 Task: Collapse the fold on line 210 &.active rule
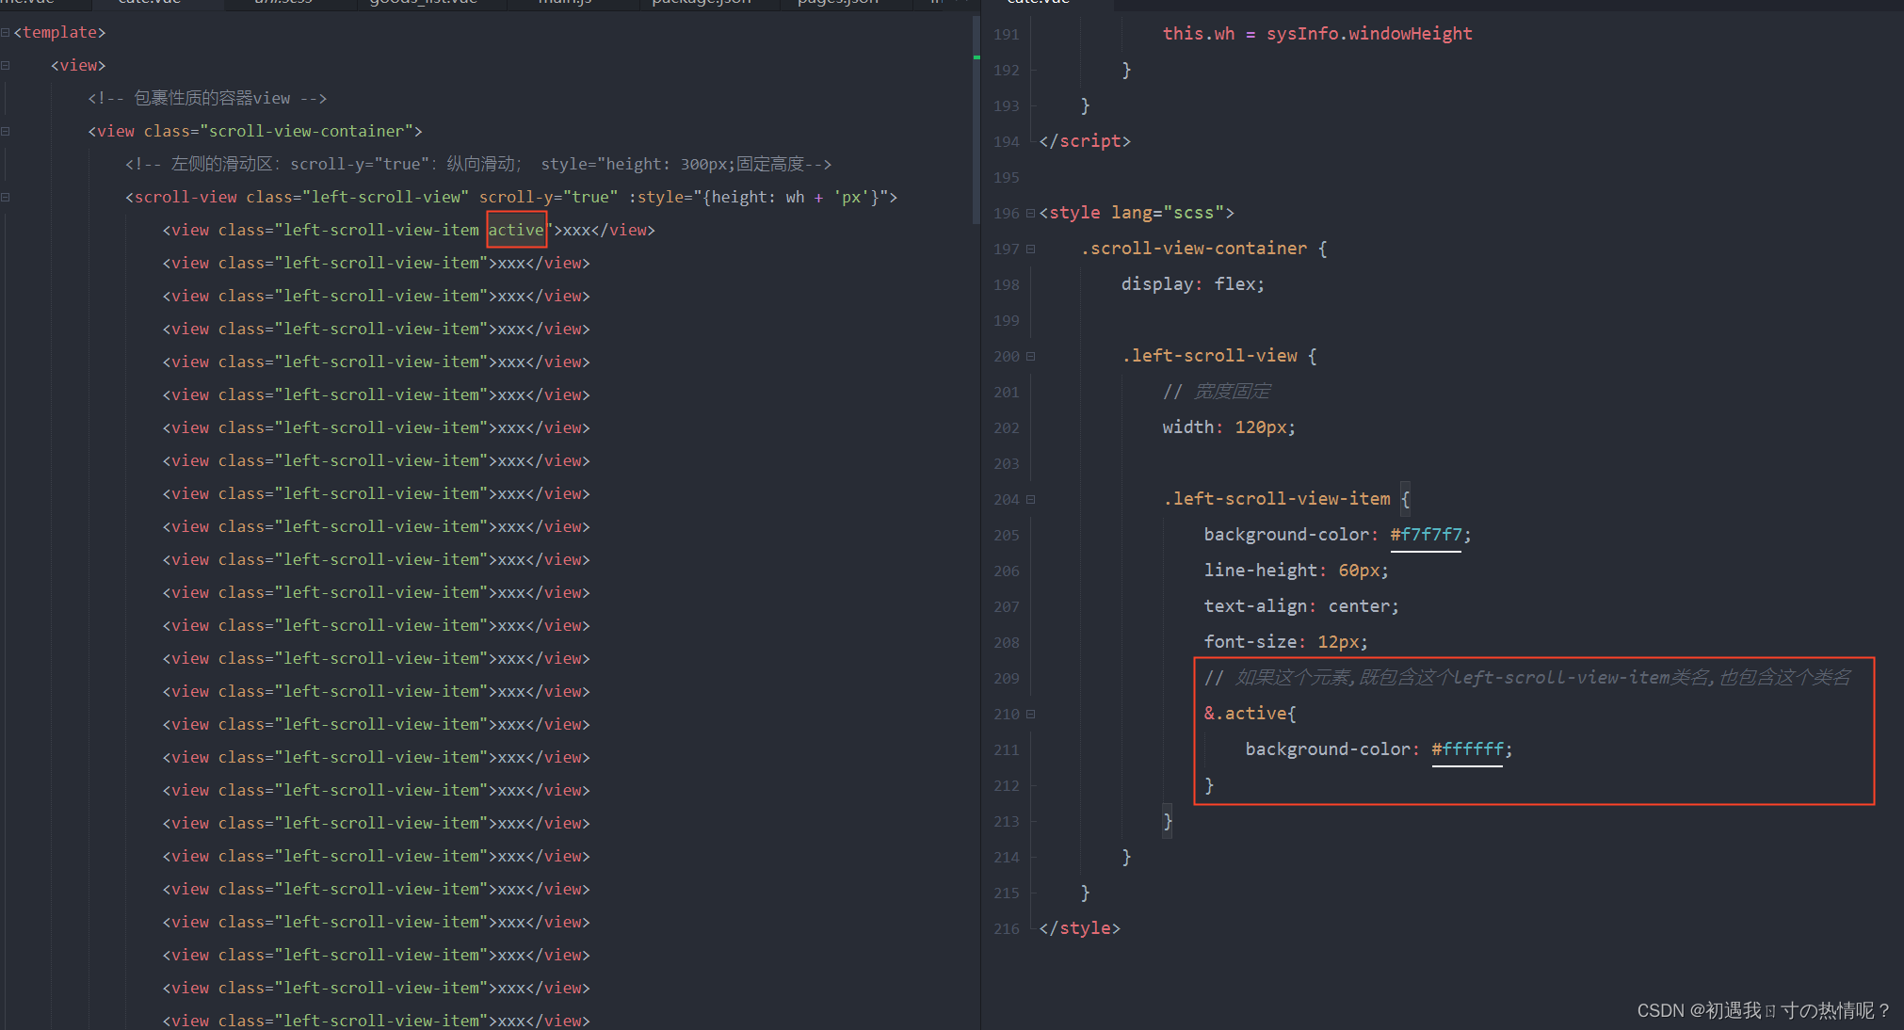1030,715
